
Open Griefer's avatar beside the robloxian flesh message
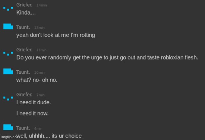(x=8, y=53)
